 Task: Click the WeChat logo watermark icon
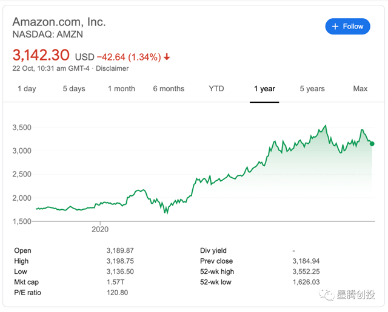(x=327, y=294)
